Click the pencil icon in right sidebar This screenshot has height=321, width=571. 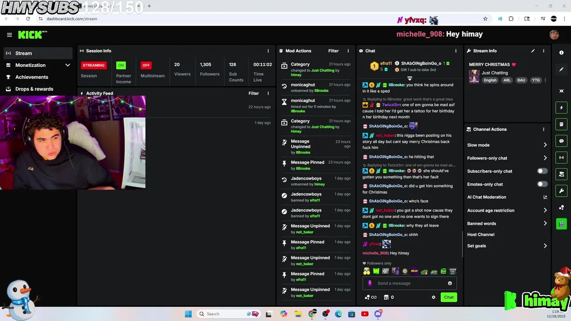(561, 70)
